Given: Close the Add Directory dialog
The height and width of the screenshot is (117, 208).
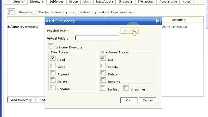Looking at the screenshot, I should pyautogui.click(x=158, y=21).
